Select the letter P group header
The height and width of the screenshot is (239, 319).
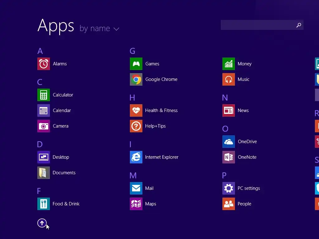tap(224, 176)
